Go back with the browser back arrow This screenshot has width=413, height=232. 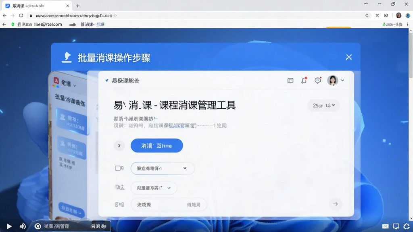[x=4, y=16]
